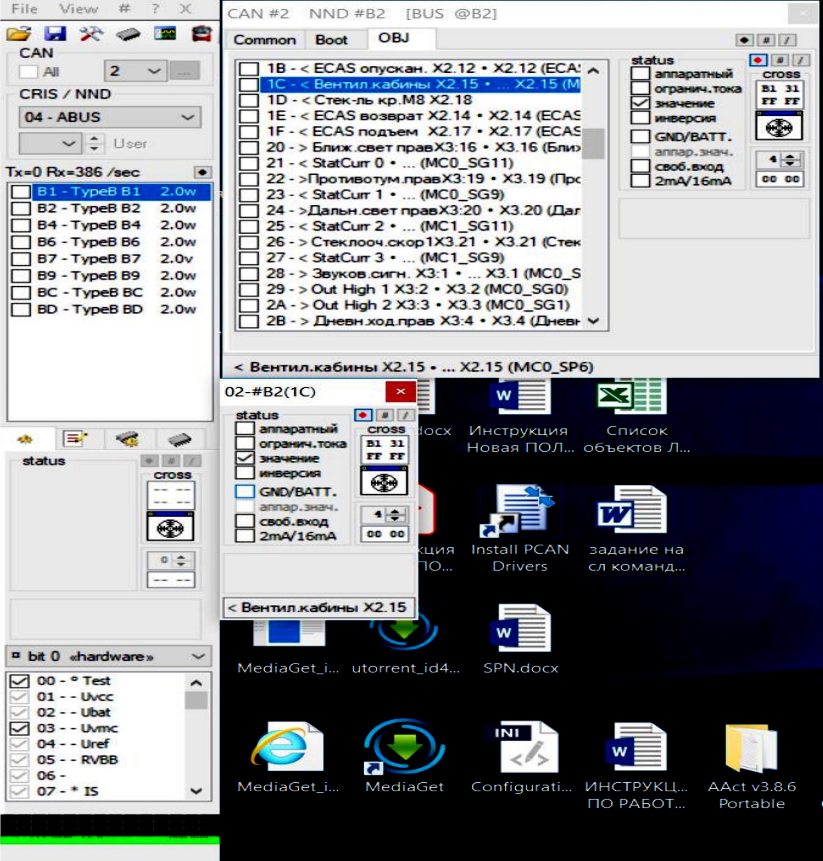Select the chip-with-gear icon tab
Image resolution: width=823 pixels, height=861 pixels.
pyautogui.click(x=128, y=438)
